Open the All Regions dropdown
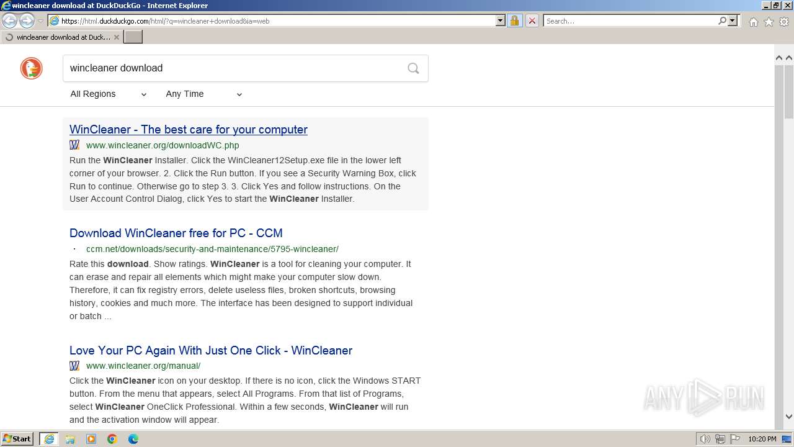794x447 pixels. (108, 94)
